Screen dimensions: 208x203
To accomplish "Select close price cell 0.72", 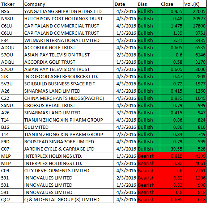I will 172,84.
